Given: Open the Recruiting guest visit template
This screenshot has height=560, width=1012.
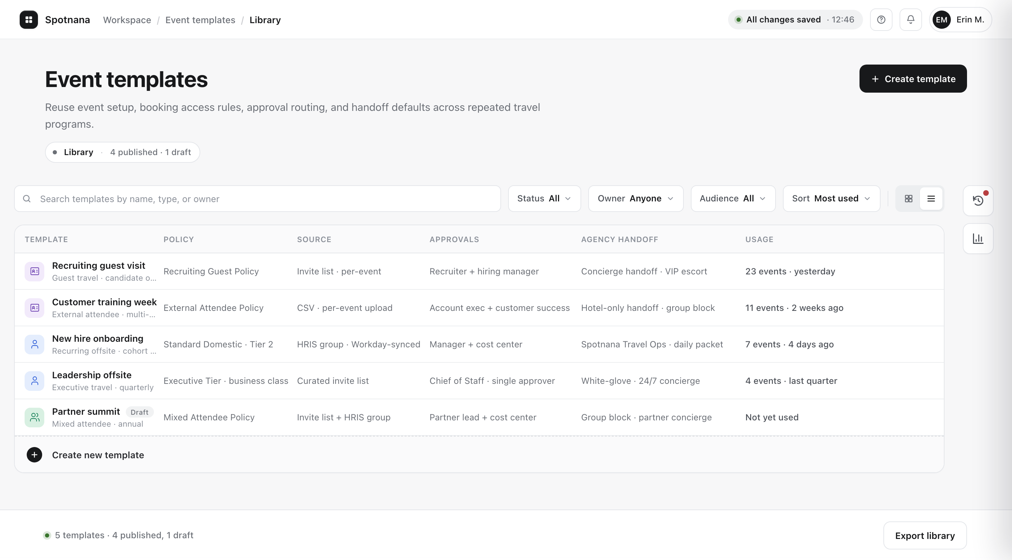Looking at the screenshot, I should (x=99, y=266).
